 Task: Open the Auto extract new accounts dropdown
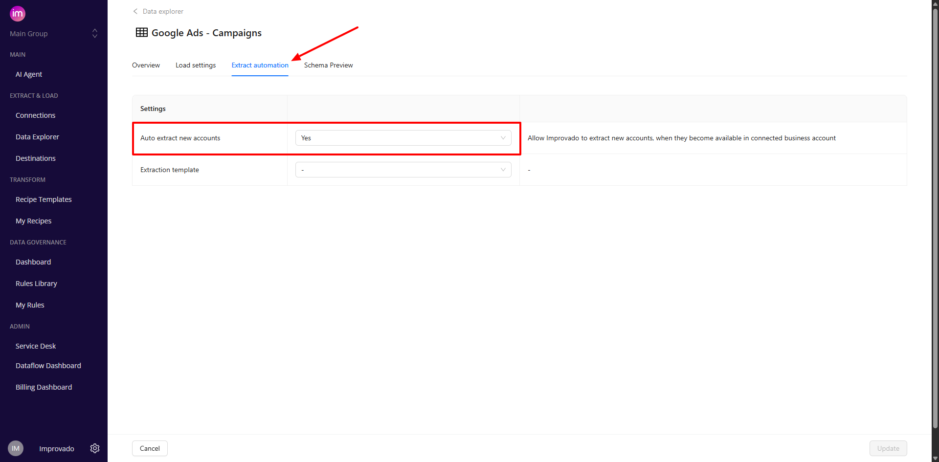coord(403,138)
